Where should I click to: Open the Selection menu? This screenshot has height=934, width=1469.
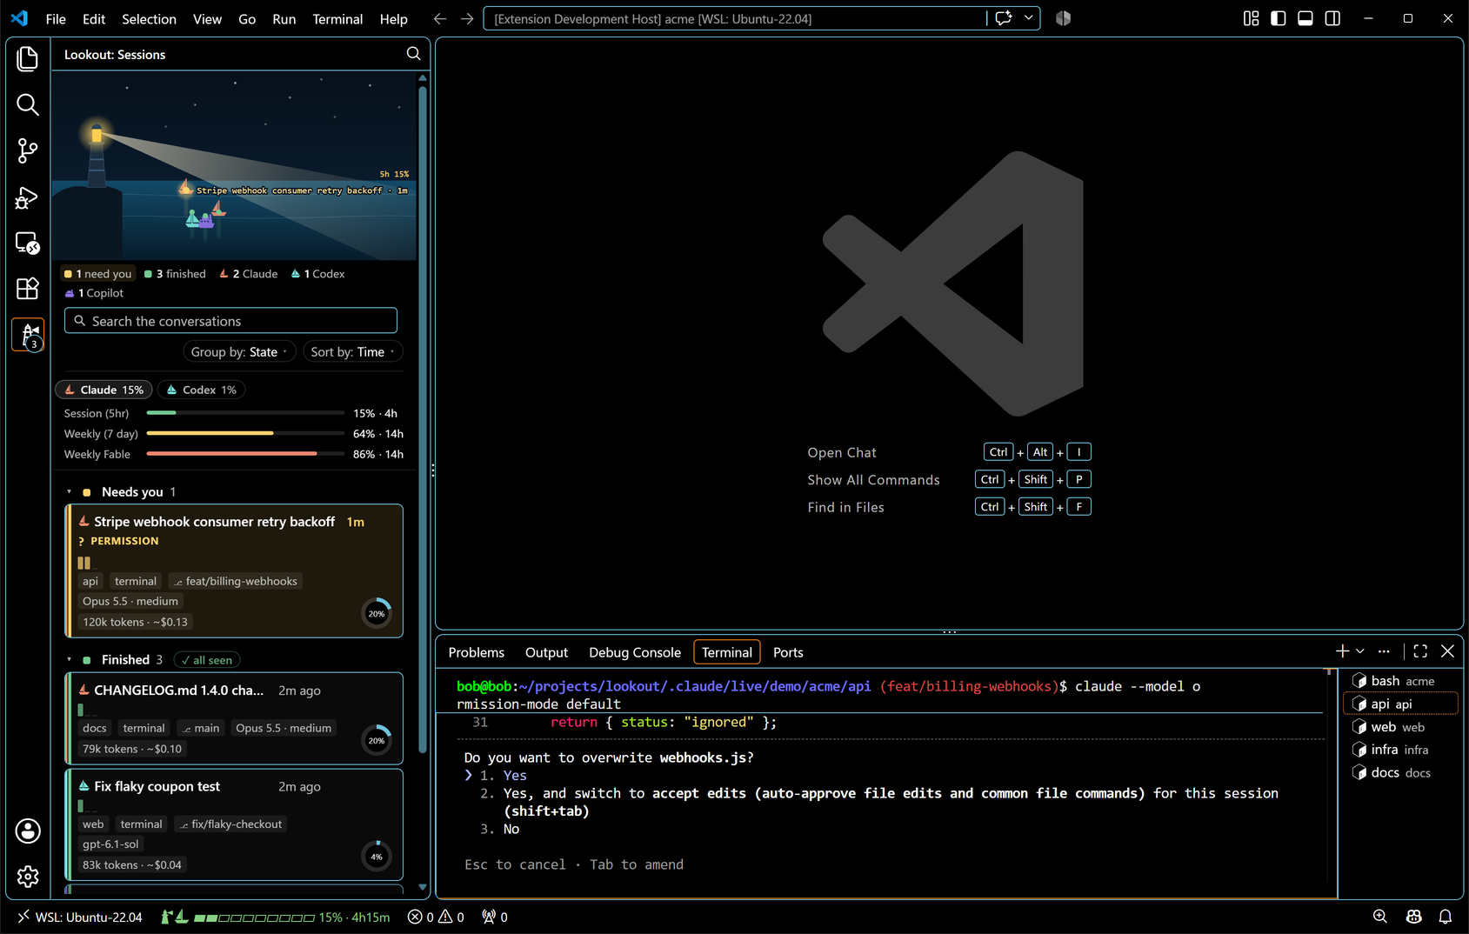[149, 18]
